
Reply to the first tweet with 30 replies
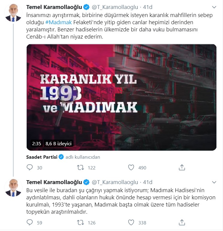(30, 168)
